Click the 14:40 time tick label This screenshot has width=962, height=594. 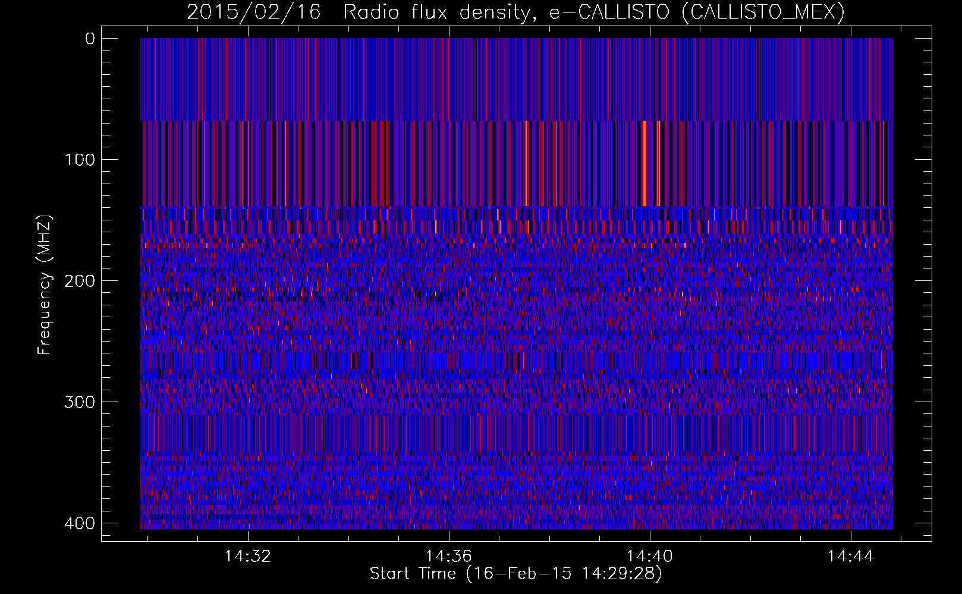[650, 556]
